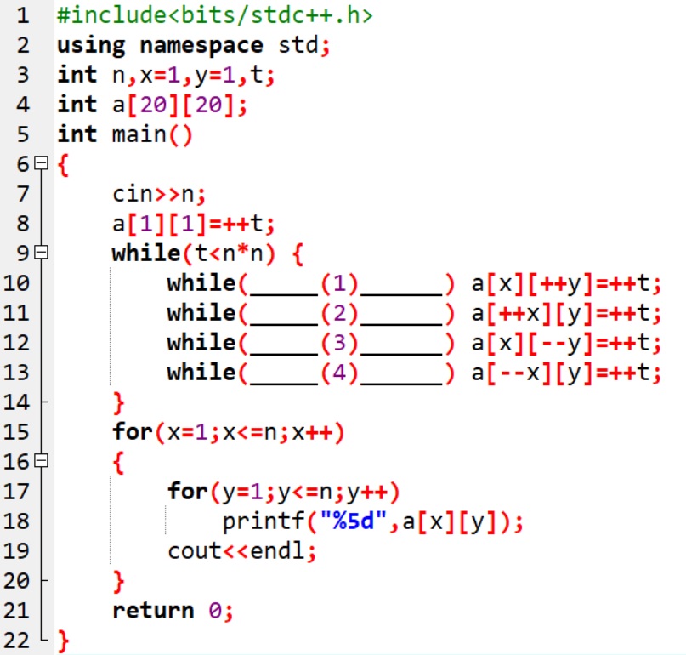The width and height of the screenshot is (686, 655).
Task: Click blank (3) in the while condition
Action: [346, 344]
